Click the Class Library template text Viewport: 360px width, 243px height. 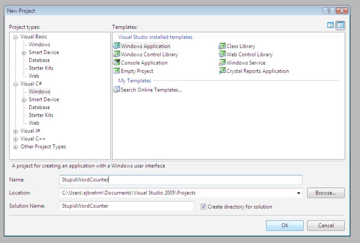click(241, 46)
